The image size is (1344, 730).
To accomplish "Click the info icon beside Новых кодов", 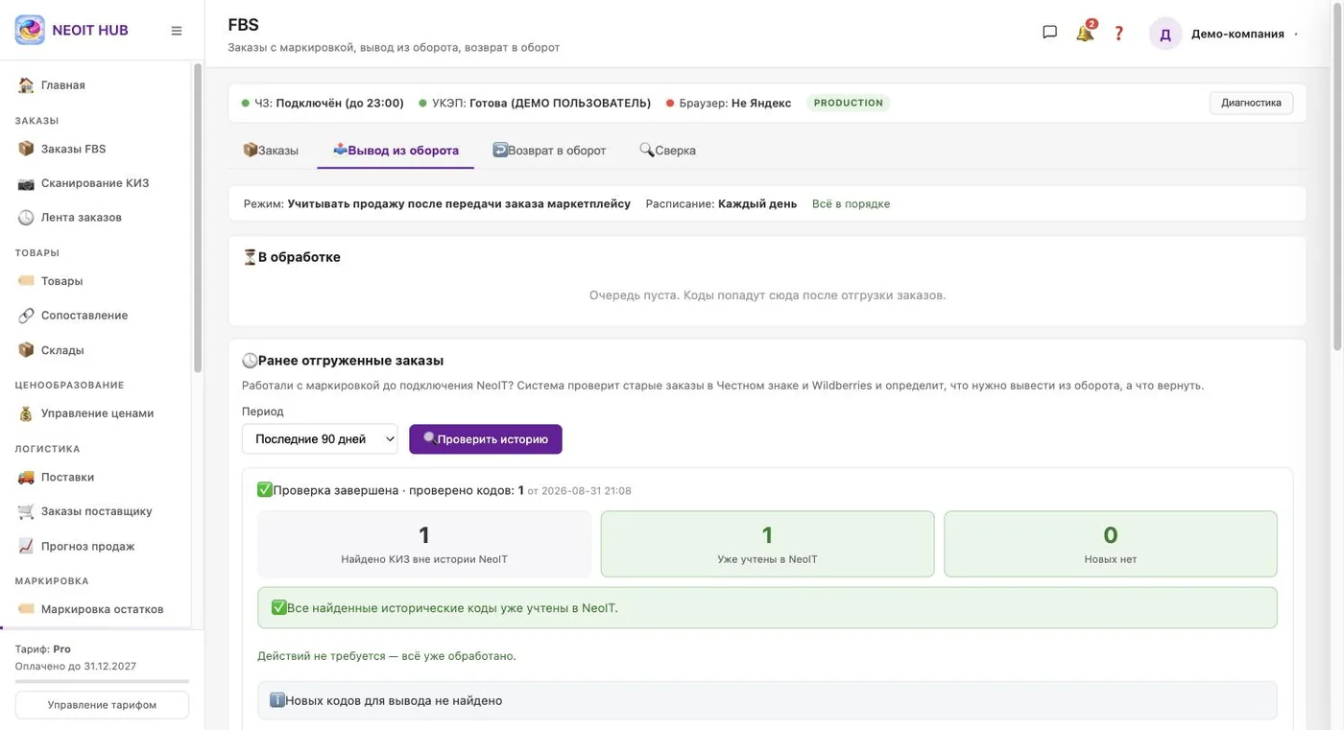I will [x=276, y=700].
